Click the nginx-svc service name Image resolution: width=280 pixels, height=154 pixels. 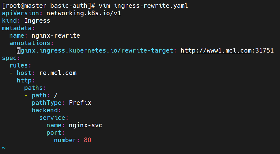click(x=86, y=125)
